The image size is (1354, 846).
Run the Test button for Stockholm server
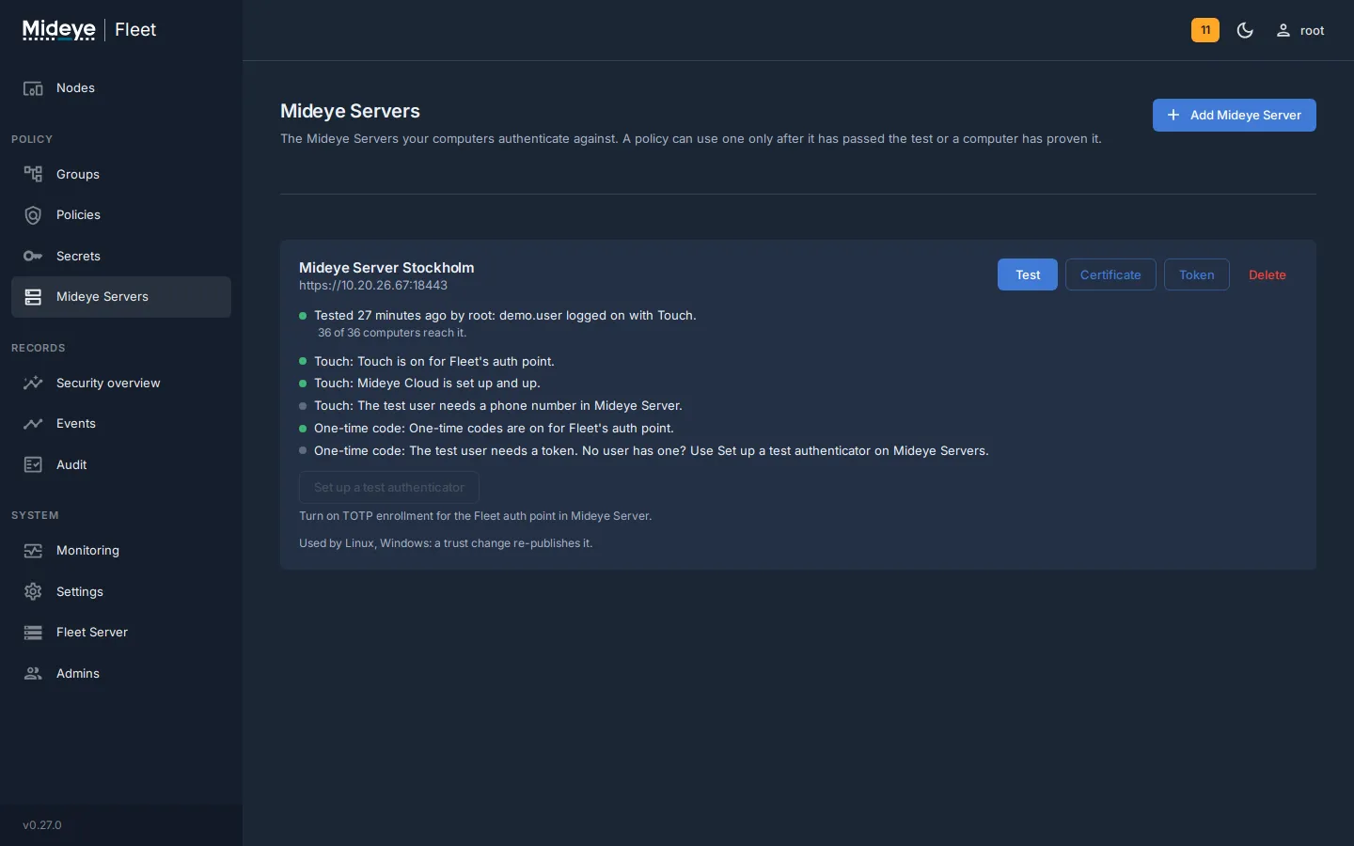pos(1028,274)
